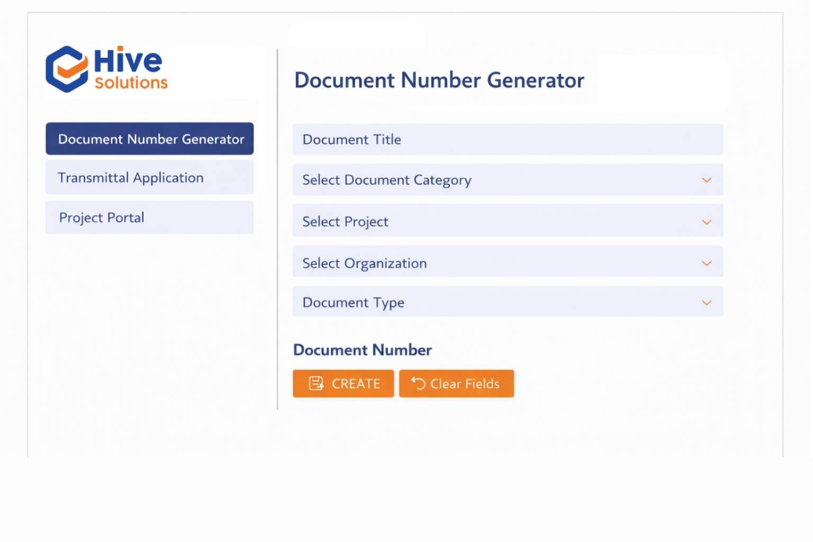The height and width of the screenshot is (542, 813).
Task: Open the Select Project dropdown list
Action: click(507, 221)
